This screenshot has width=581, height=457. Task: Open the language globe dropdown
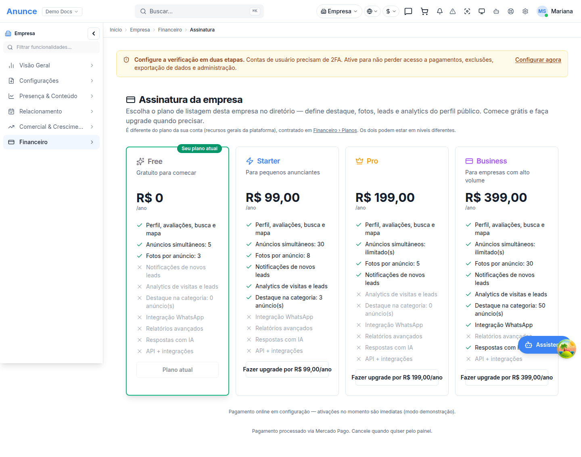click(x=372, y=11)
